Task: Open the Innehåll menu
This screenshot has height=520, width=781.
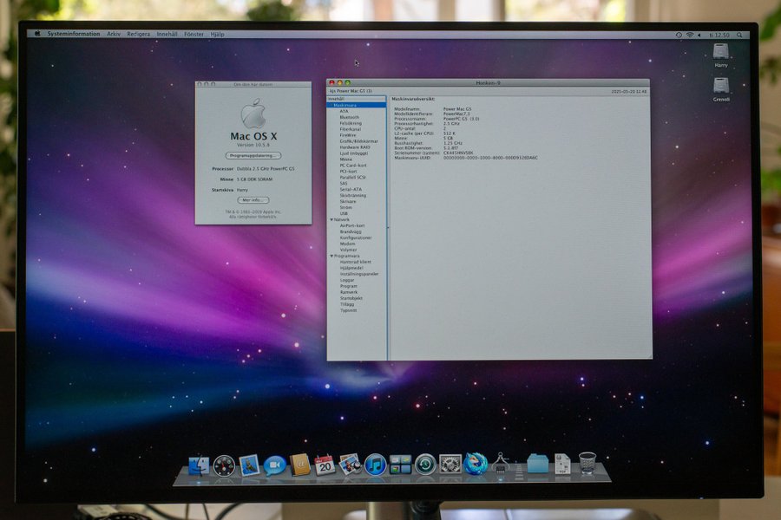Action: tap(167, 35)
